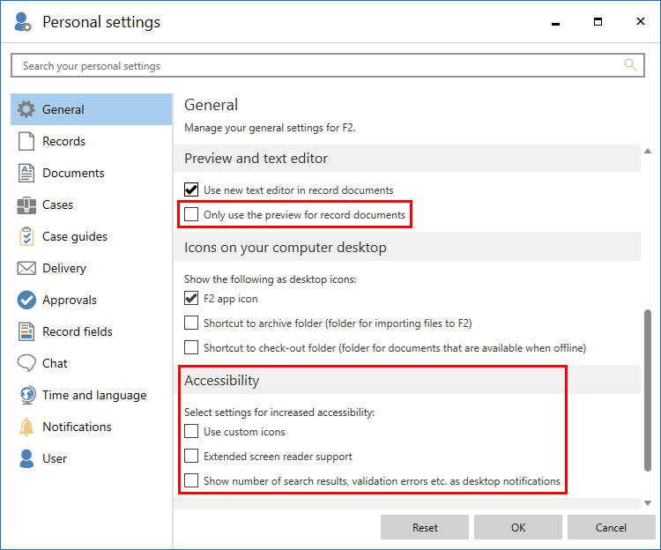Enable desktop notifications for search results checkbox
The height and width of the screenshot is (550, 661).
click(191, 480)
